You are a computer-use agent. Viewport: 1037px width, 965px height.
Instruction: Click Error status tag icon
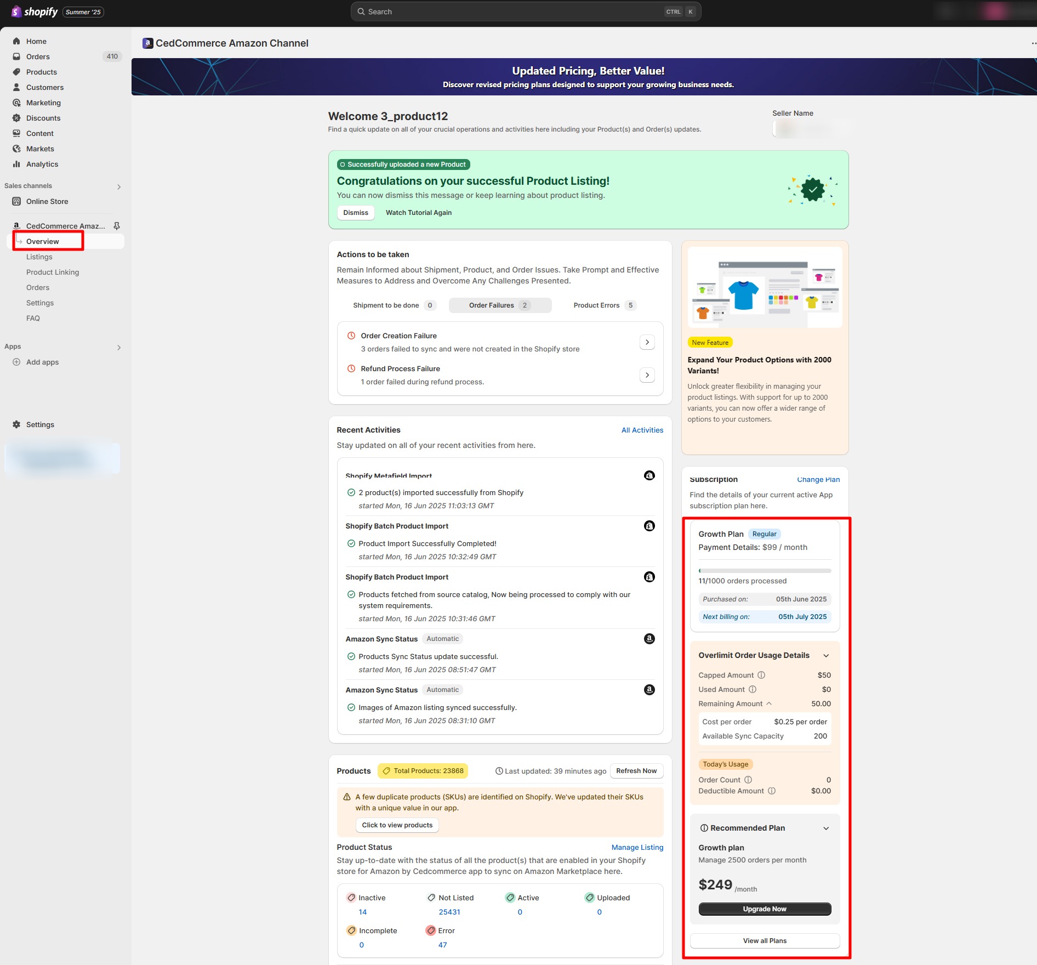(431, 930)
